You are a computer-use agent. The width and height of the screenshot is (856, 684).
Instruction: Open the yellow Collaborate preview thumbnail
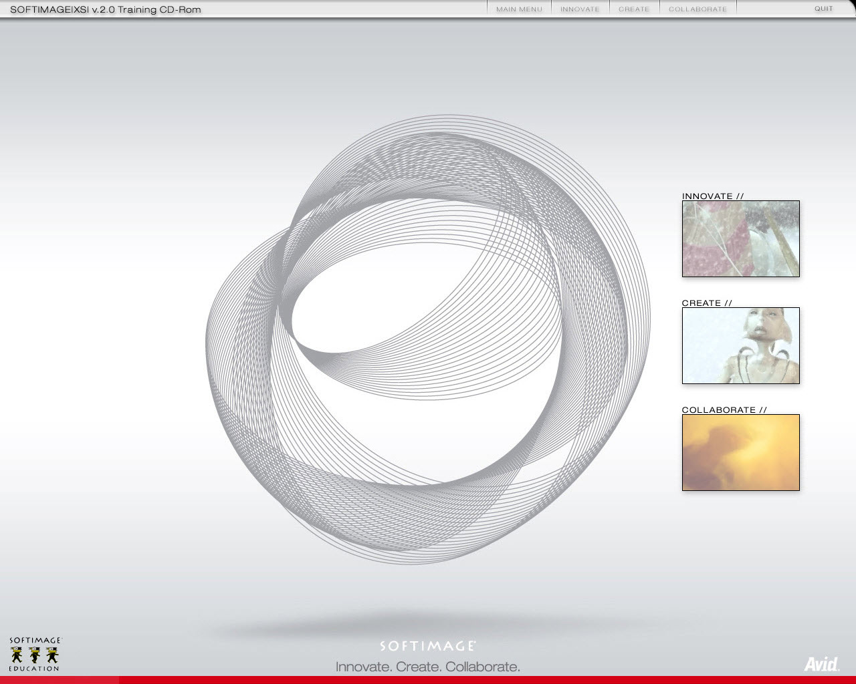pos(740,452)
